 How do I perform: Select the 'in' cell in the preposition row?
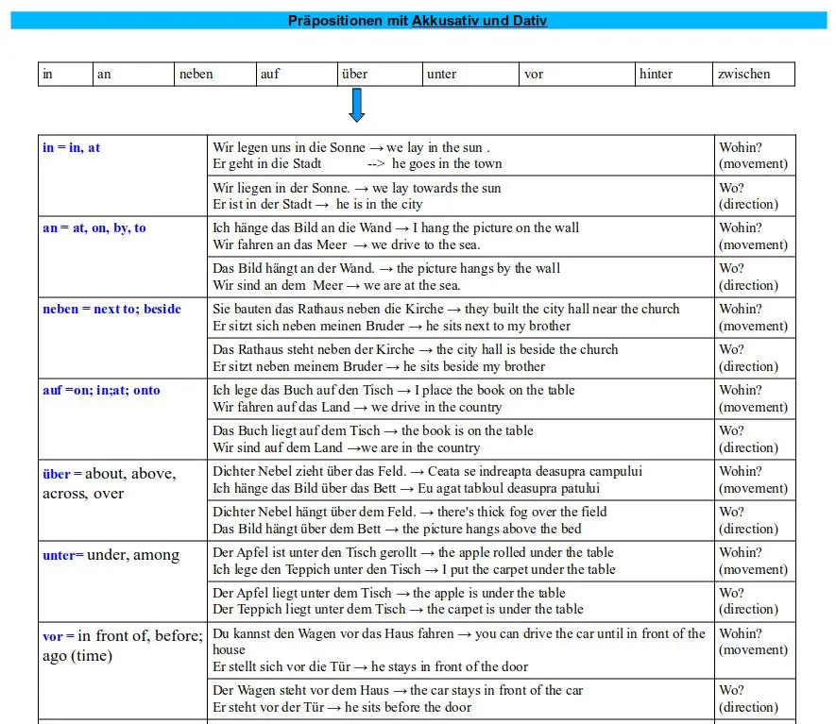pos(65,74)
